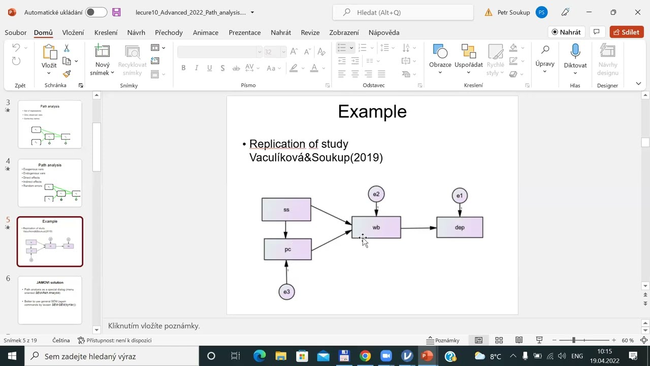This screenshot has width=650, height=366.
Task: Open the Obrazce shapes gallery
Action: pyautogui.click(x=440, y=59)
